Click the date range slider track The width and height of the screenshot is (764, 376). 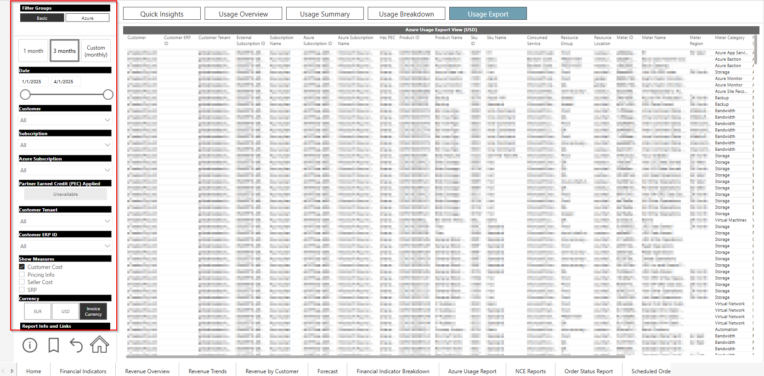point(67,95)
